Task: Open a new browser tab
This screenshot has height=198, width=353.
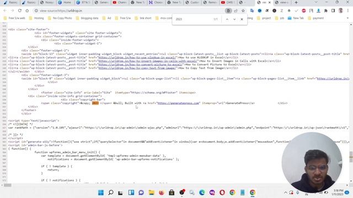Action: (x=296, y=2)
